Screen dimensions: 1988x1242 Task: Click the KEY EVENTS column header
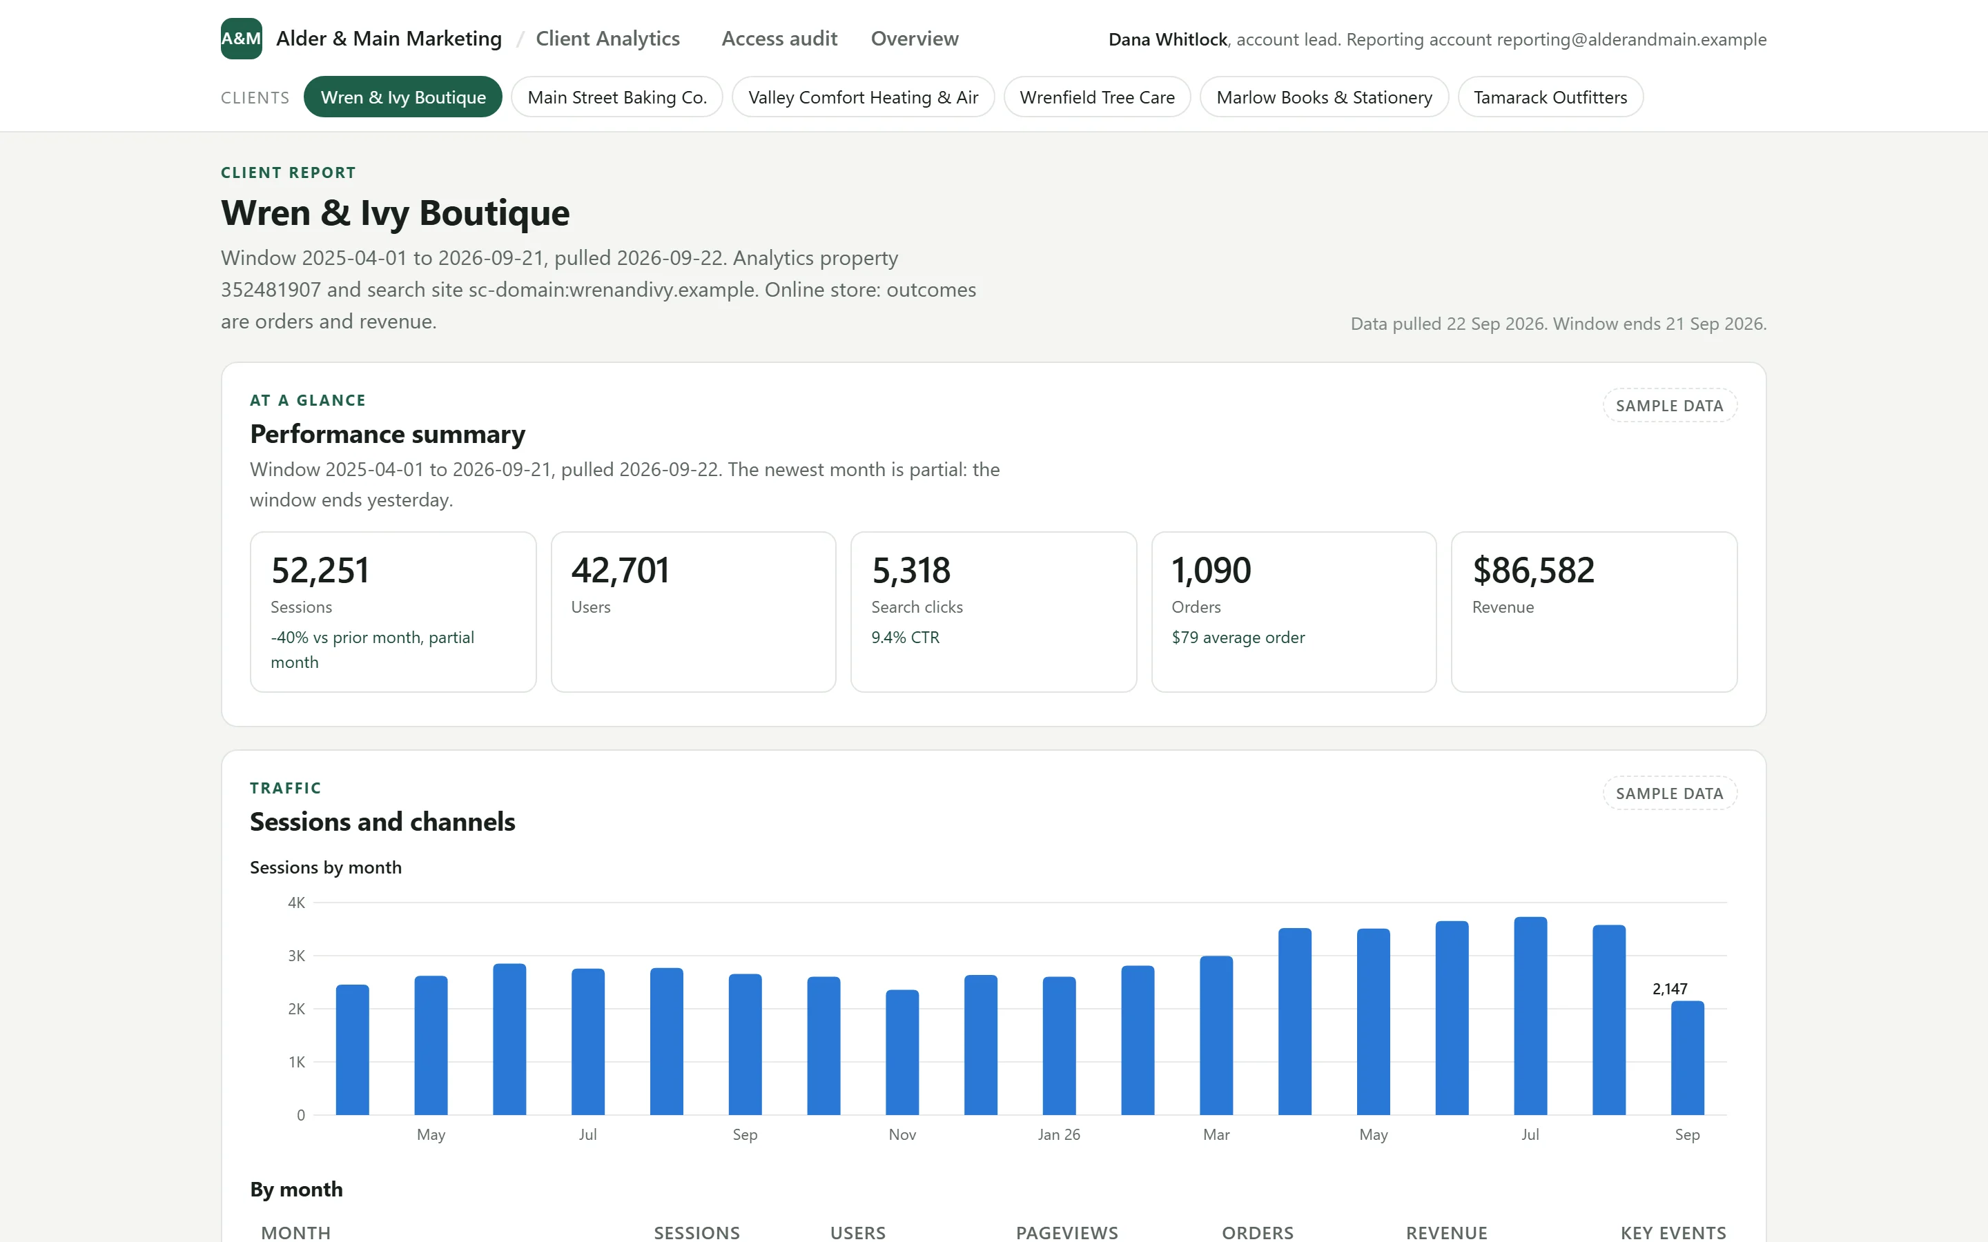(1673, 1232)
